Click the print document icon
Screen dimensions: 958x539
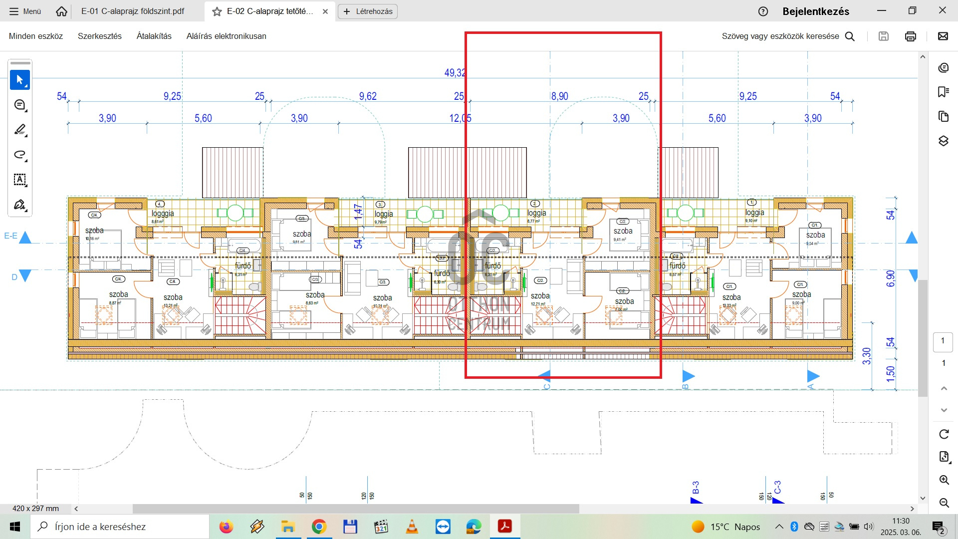click(x=910, y=36)
